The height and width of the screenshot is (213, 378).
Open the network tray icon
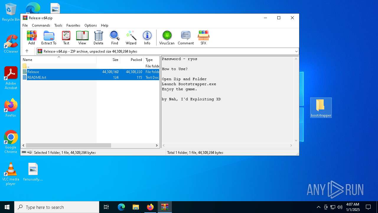[x=333, y=207]
